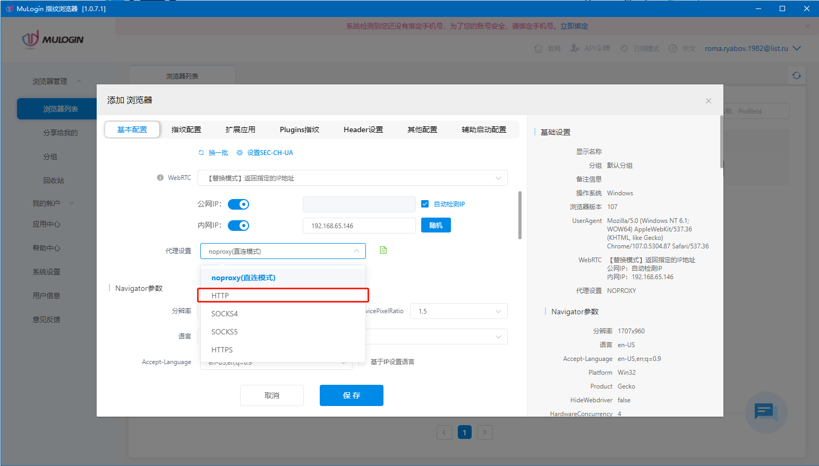Click the 中文 language icon

click(673, 48)
